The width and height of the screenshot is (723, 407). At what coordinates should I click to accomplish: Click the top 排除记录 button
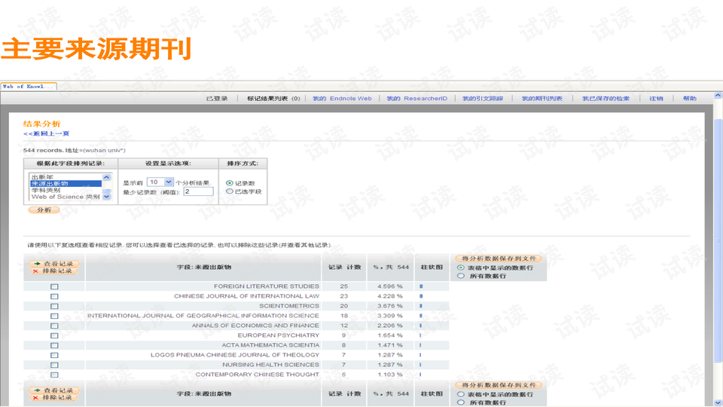point(54,271)
